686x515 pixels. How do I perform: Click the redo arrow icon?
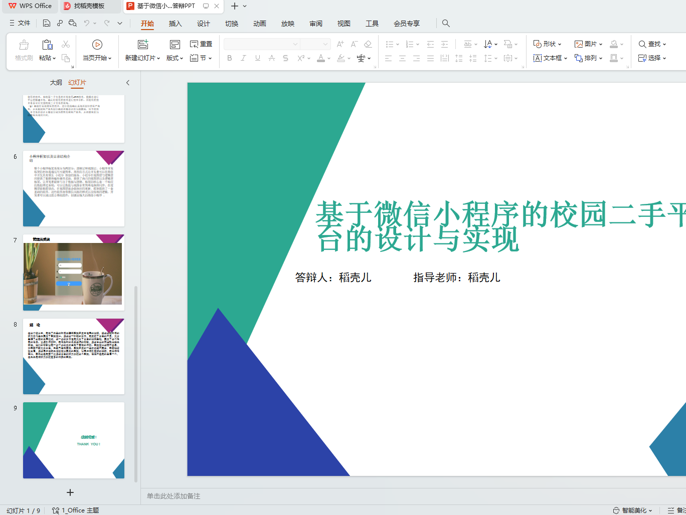tap(107, 23)
